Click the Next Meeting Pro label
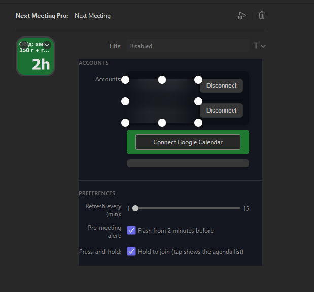The height and width of the screenshot is (292, 314). (x=42, y=16)
